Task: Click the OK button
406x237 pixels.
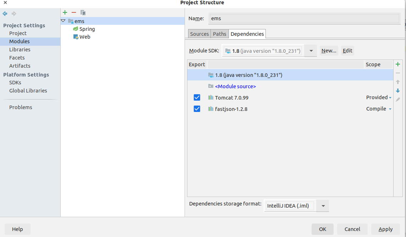Action: coord(323,229)
